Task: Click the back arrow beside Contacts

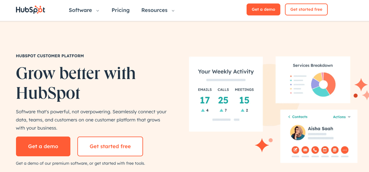Action: tap(289, 117)
